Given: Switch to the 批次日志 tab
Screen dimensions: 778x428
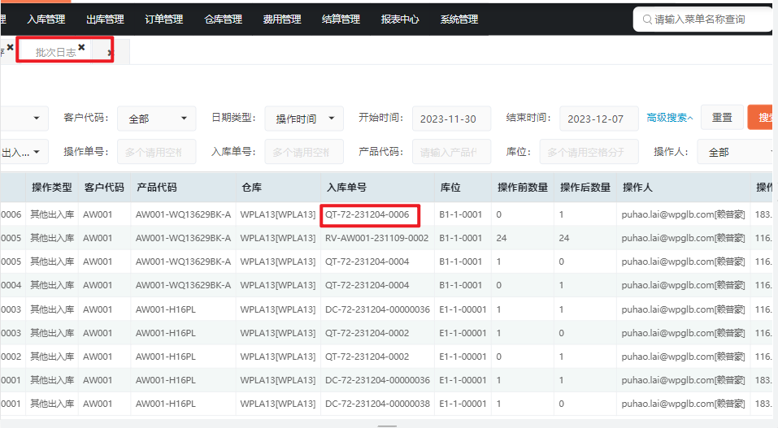Looking at the screenshot, I should (55, 52).
